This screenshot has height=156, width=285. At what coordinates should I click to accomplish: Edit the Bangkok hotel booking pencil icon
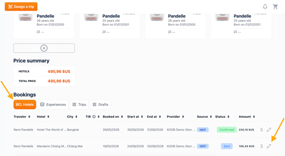point(269,130)
